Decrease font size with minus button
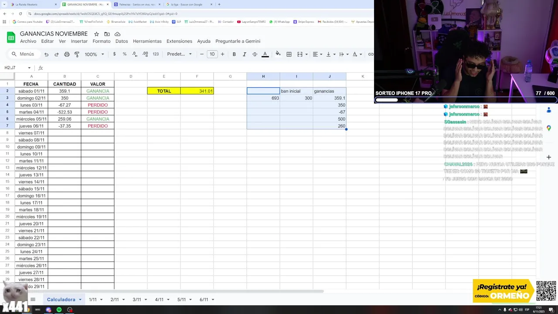558x314 pixels. pos(201,54)
